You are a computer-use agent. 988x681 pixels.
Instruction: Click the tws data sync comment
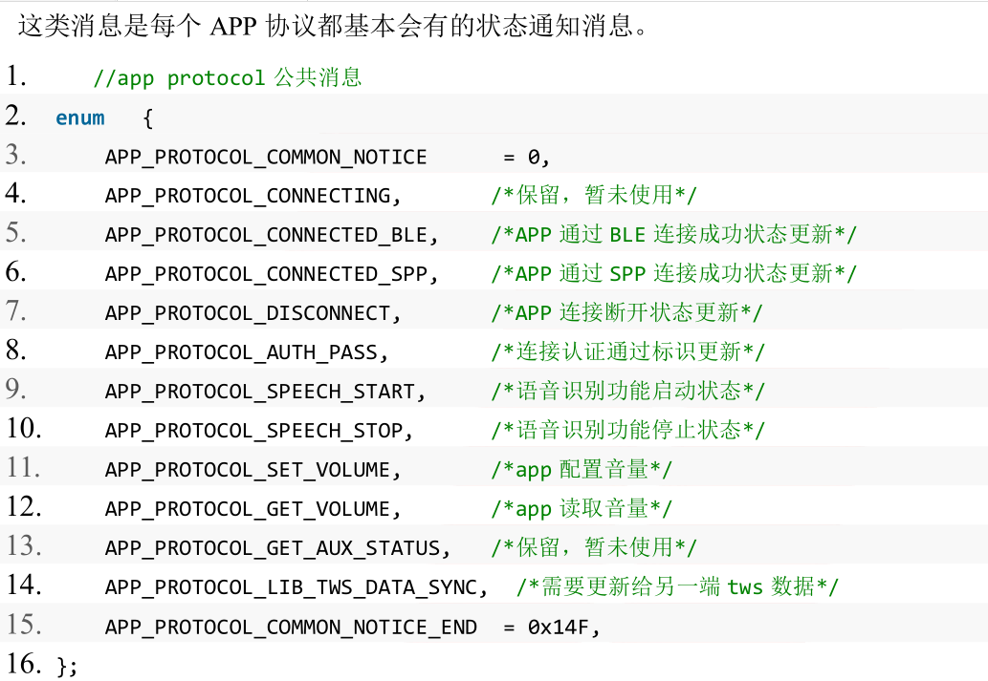tap(677, 587)
